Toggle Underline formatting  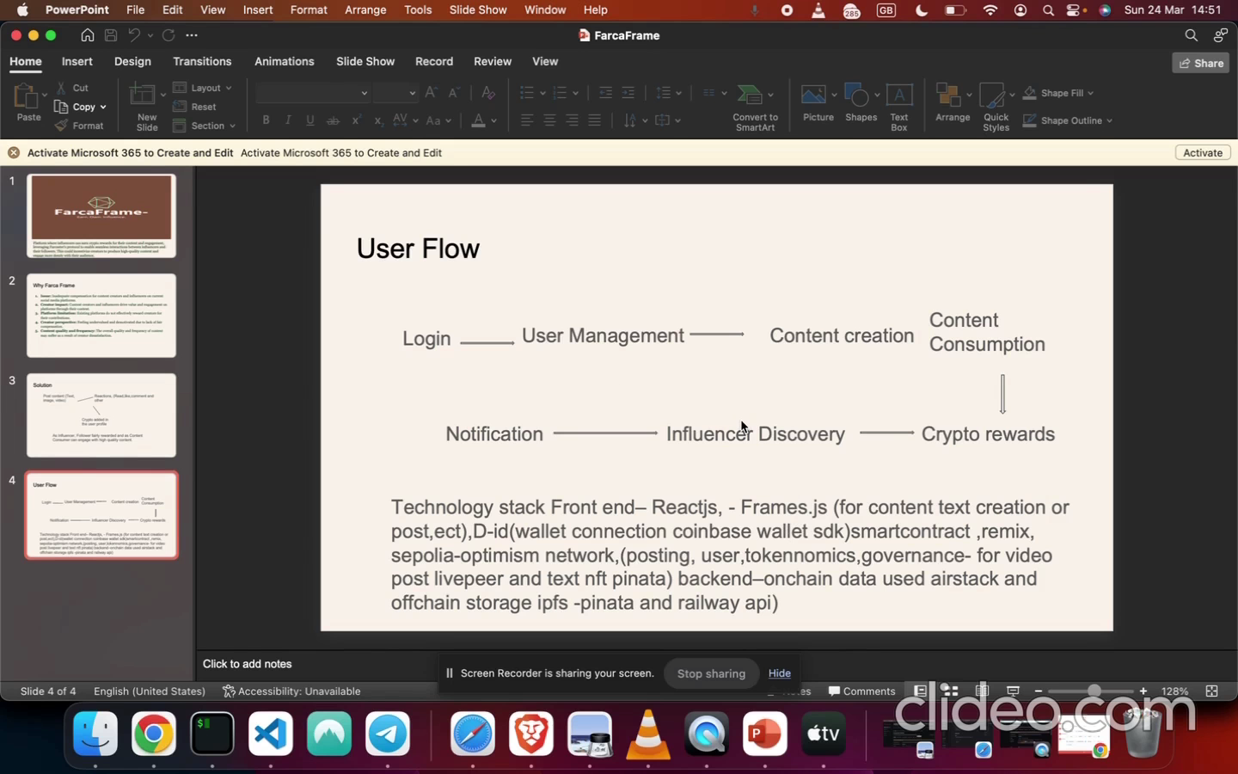[x=310, y=120]
